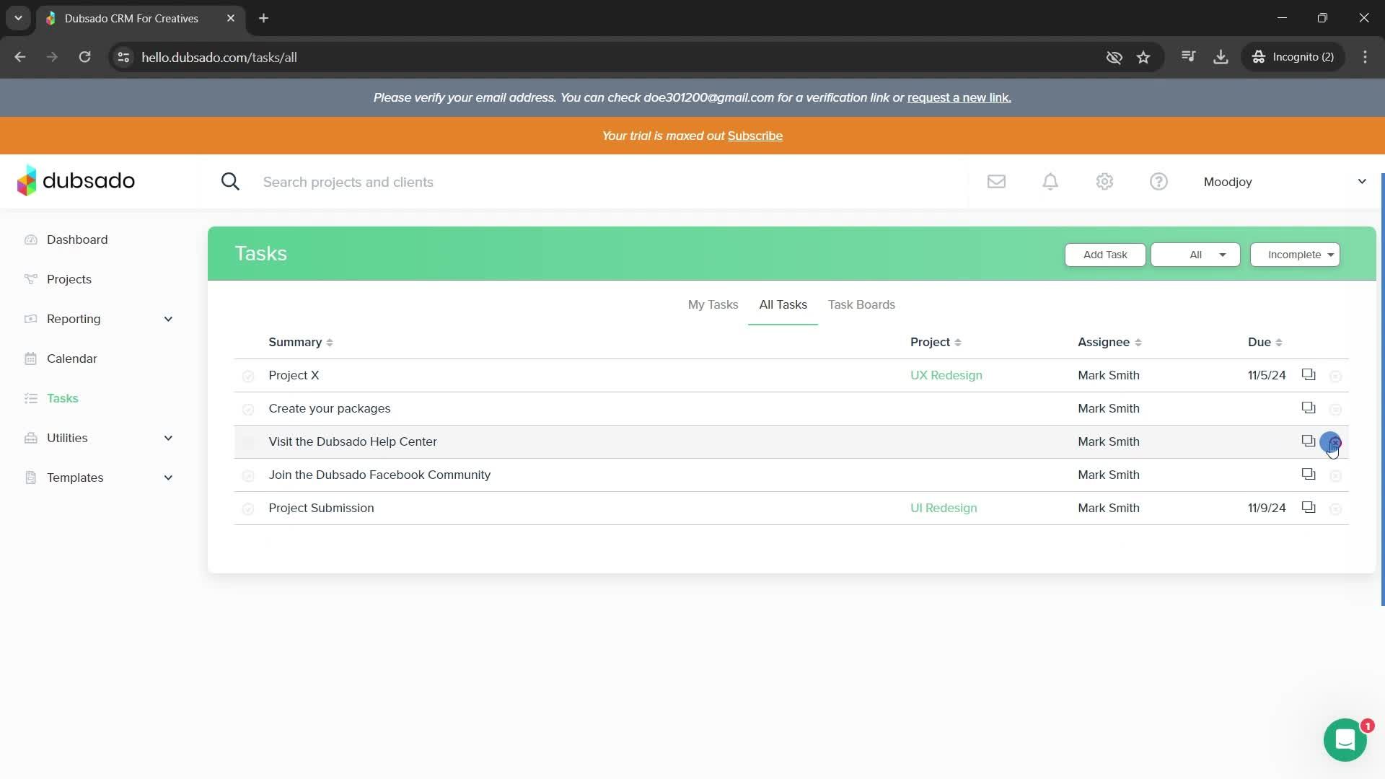View site information icon in address bar

(123, 57)
